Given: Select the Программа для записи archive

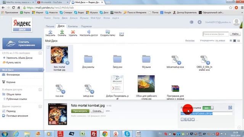Looking at the screenshot, I should tap(175, 92).
